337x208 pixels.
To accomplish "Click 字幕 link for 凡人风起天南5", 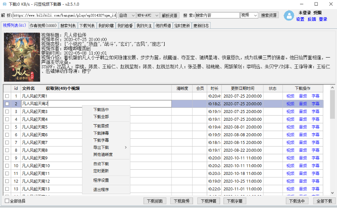I will point(316,127).
